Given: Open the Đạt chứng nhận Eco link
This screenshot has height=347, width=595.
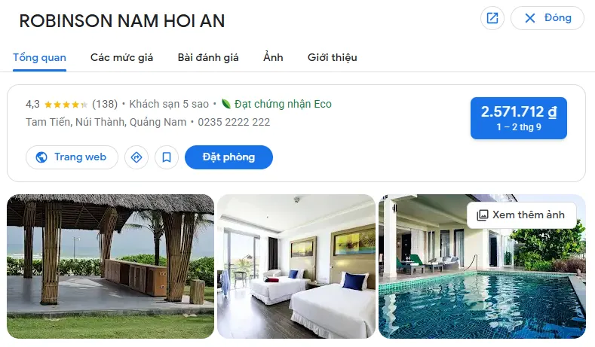Looking at the screenshot, I should (x=283, y=104).
